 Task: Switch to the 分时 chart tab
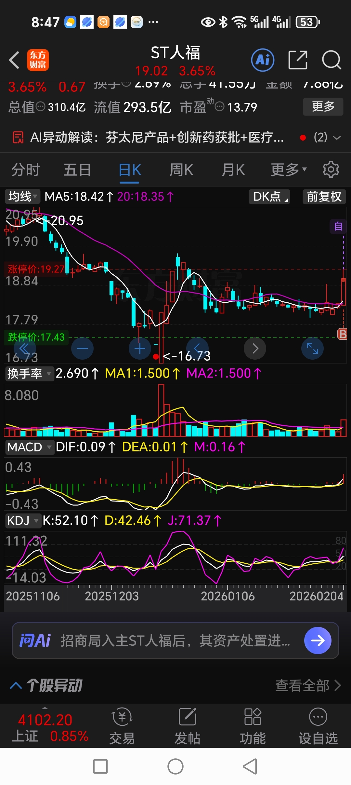coord(25,170)
